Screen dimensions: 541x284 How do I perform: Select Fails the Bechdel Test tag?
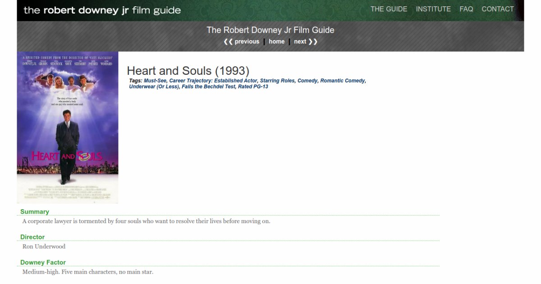point(208,87)
